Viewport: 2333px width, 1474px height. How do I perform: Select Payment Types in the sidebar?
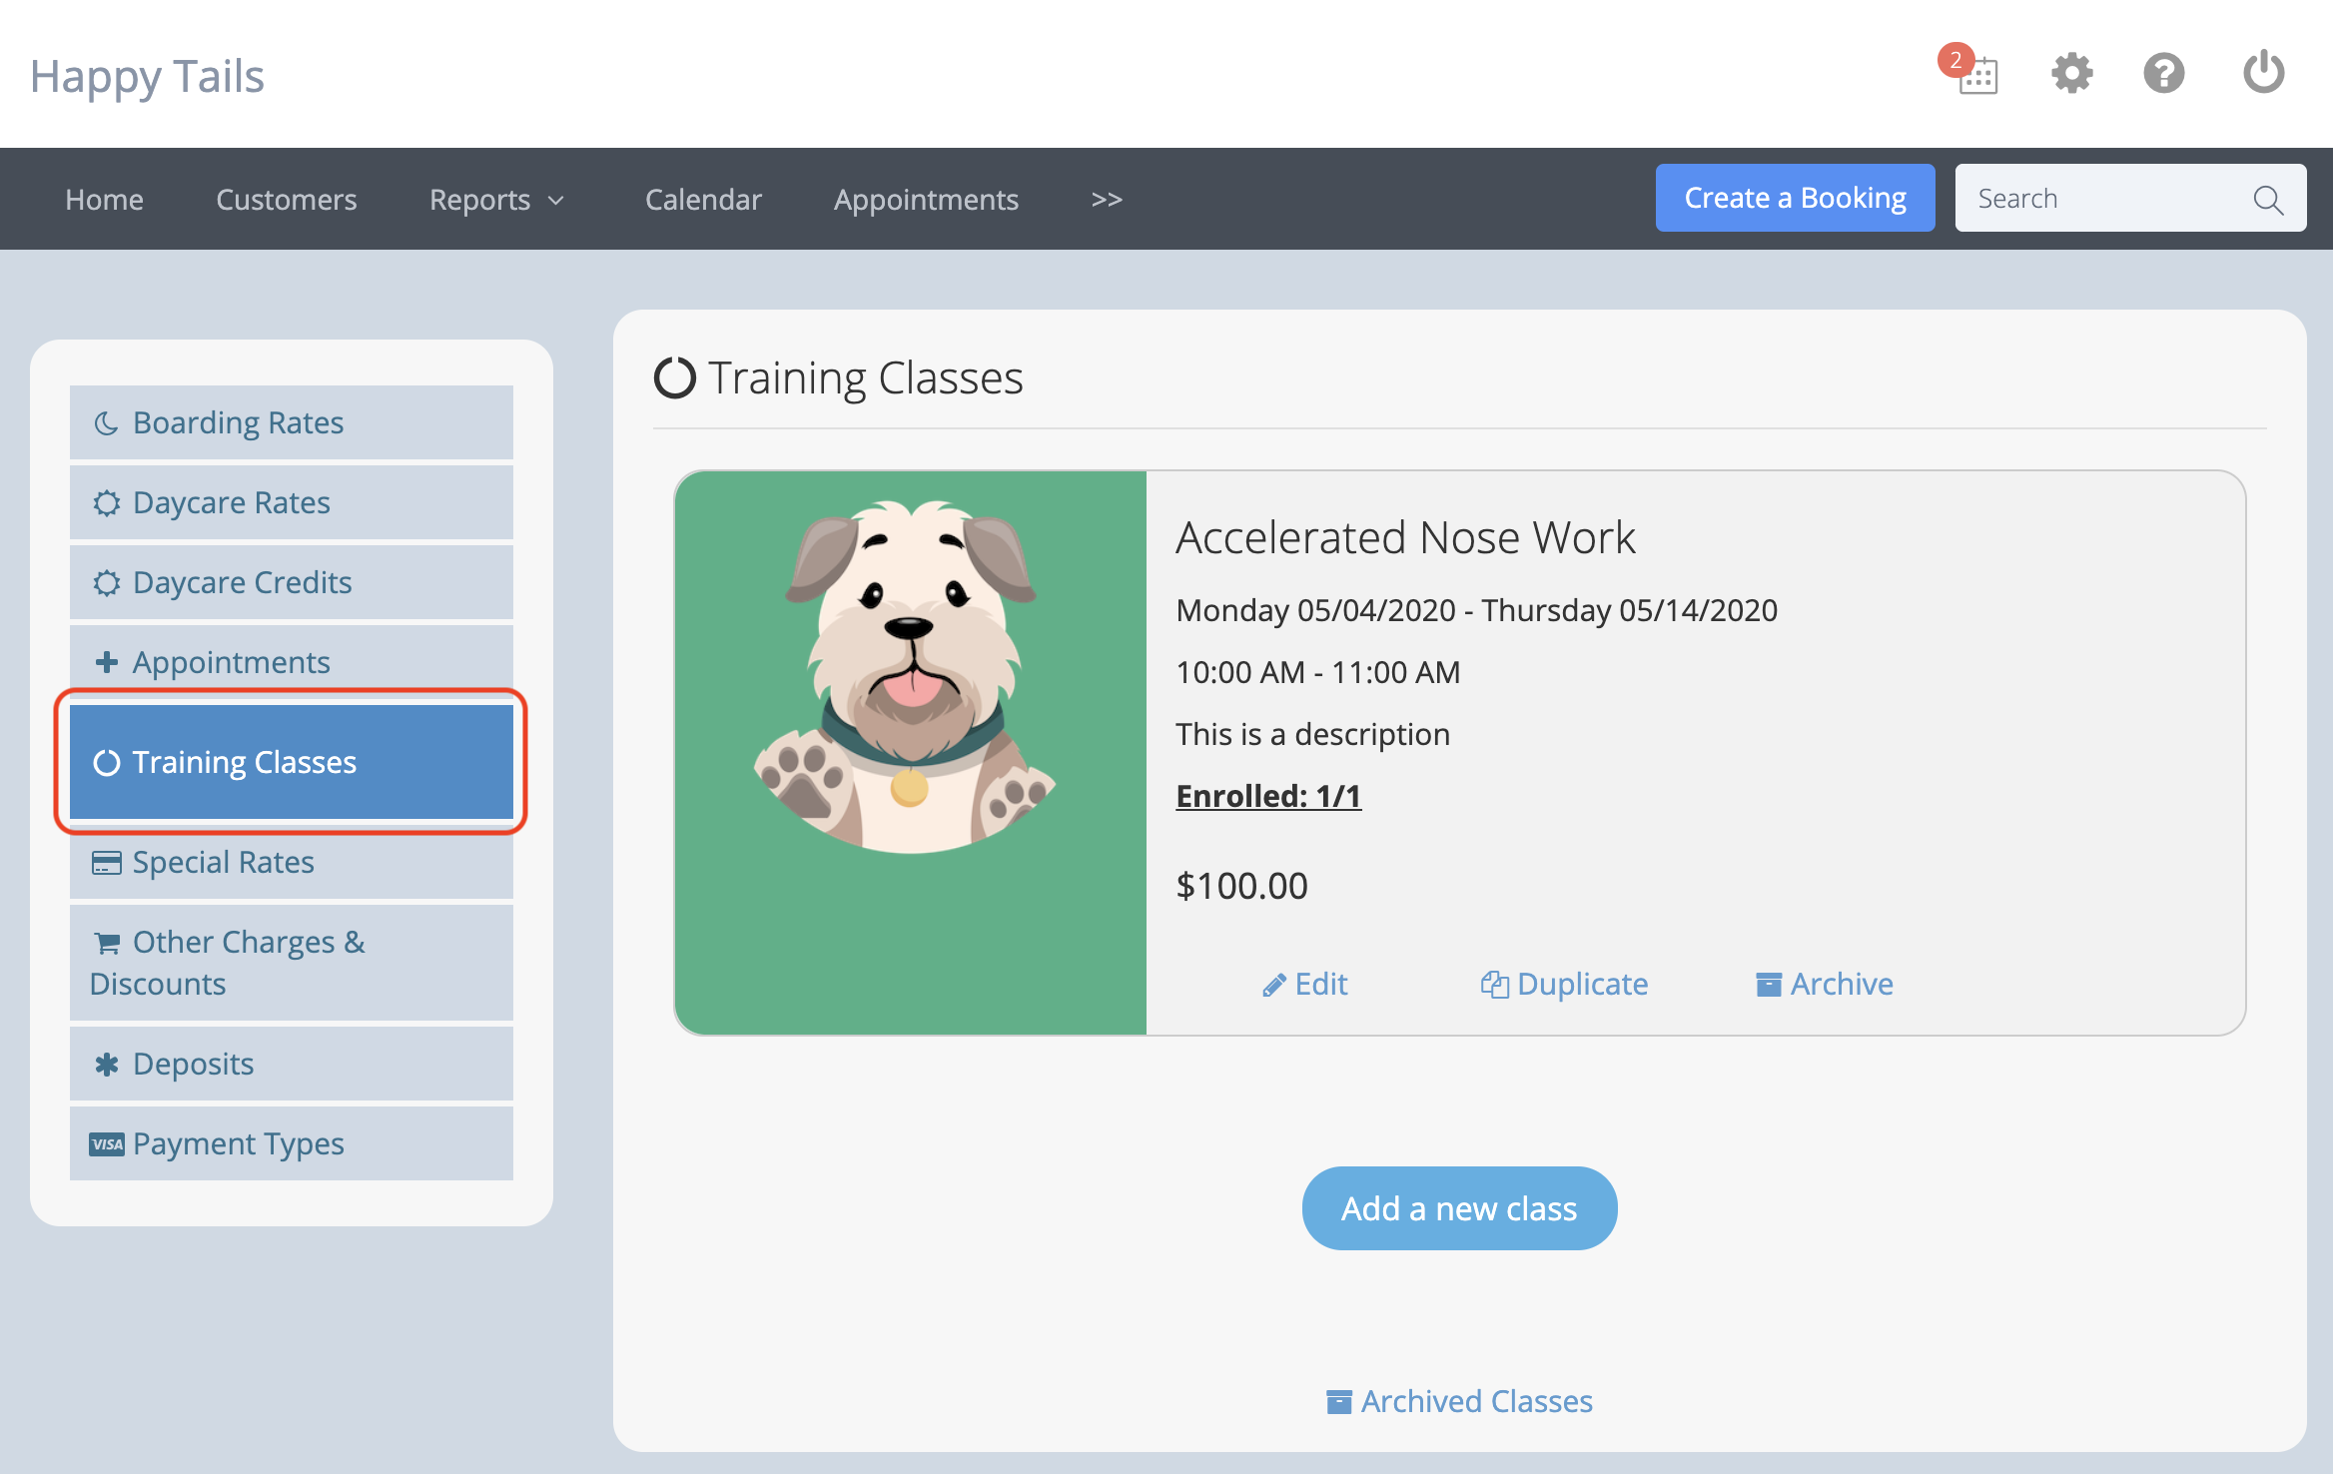click(292, 1143)
